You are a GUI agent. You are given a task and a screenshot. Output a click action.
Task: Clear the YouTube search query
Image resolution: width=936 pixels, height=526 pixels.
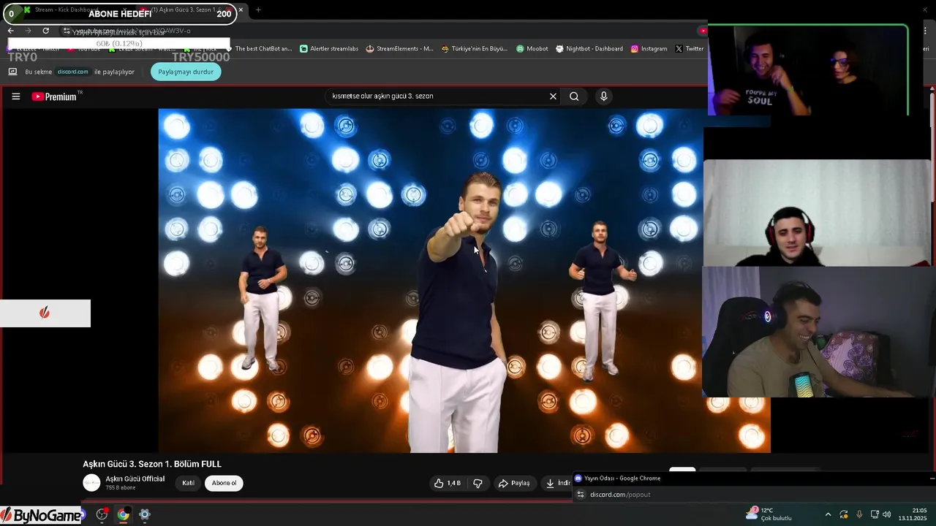(553, 96)
